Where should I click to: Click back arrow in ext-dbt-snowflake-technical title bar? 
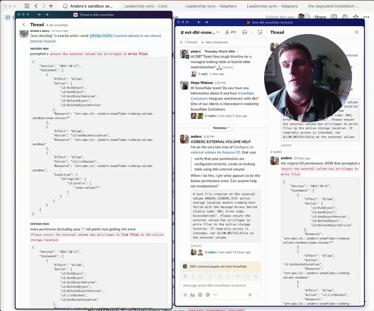click(199, 22)
